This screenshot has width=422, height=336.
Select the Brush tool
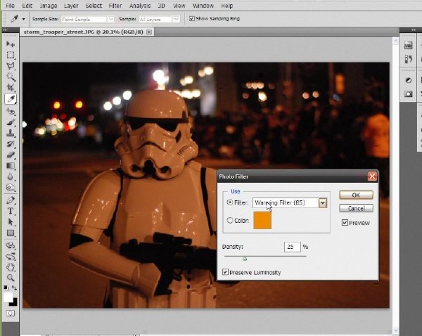(x=11, y=122)
